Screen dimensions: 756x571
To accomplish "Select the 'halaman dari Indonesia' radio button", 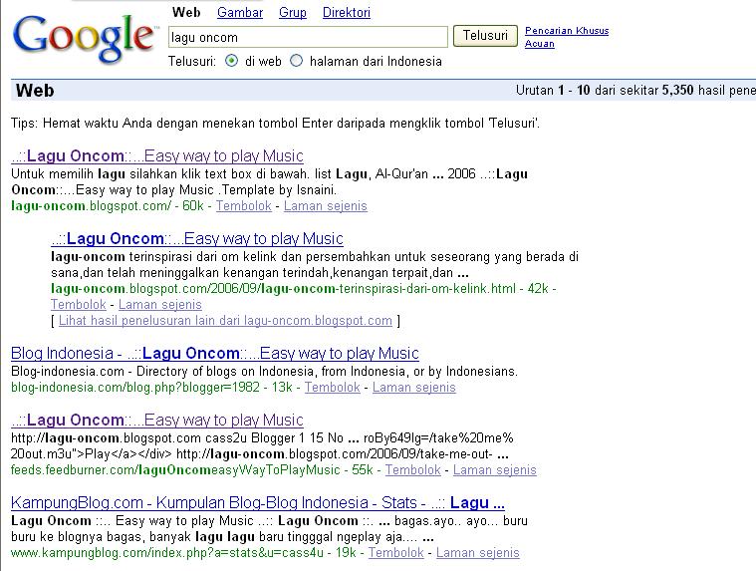I will [296, 61].
